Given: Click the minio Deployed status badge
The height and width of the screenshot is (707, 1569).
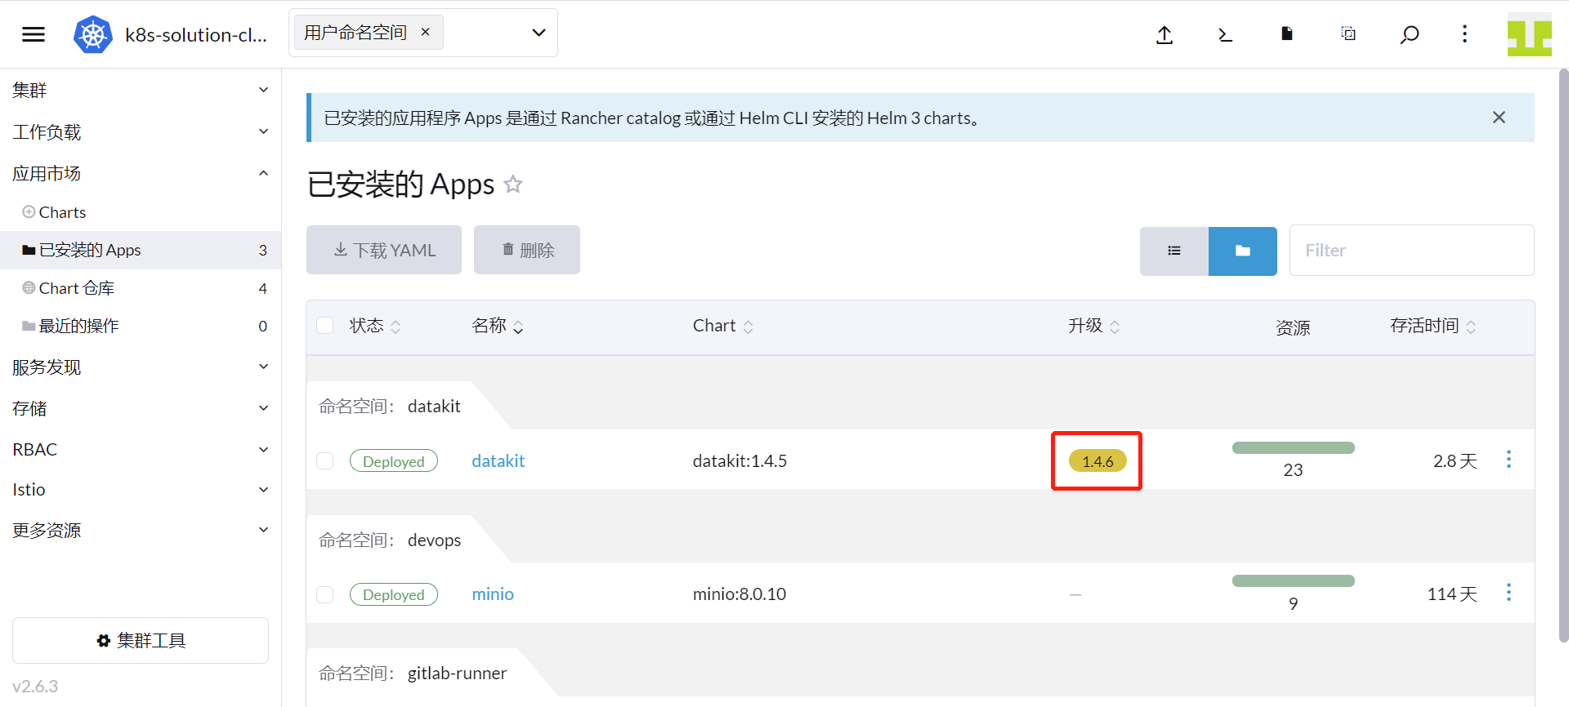Looking at the screenshot, I should [394, 594].
